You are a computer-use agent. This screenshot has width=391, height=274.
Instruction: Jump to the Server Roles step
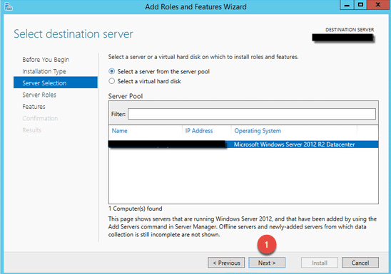coord(39,95)
